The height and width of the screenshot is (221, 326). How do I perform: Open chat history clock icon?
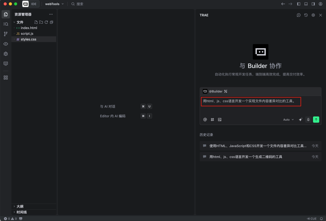pos(306,15)
